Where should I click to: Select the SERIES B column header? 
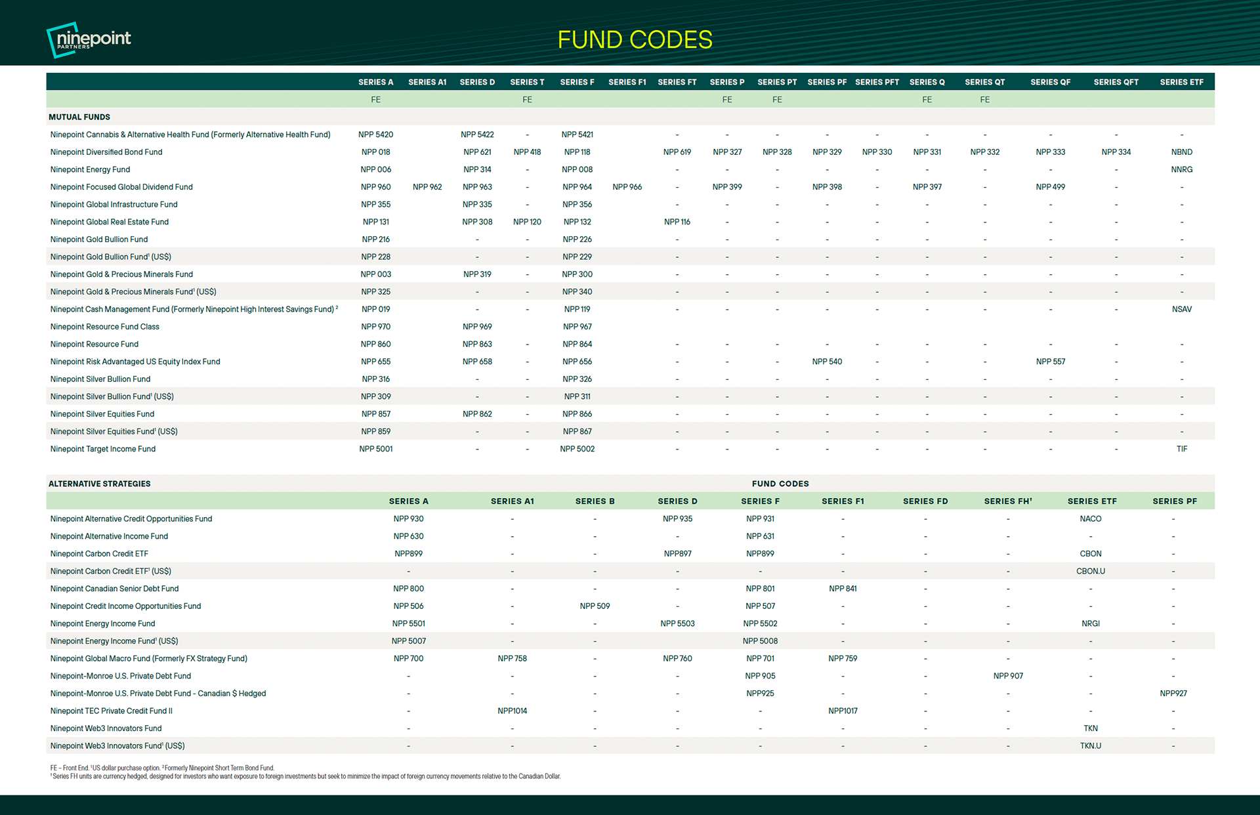pyautogui.click(x=595, y=501)
